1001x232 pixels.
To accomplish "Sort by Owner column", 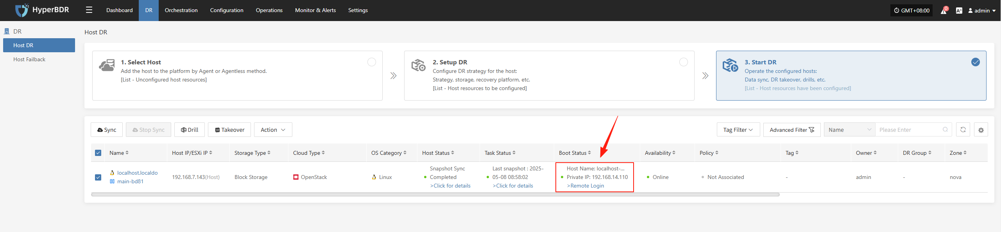I will click(875, 153).
